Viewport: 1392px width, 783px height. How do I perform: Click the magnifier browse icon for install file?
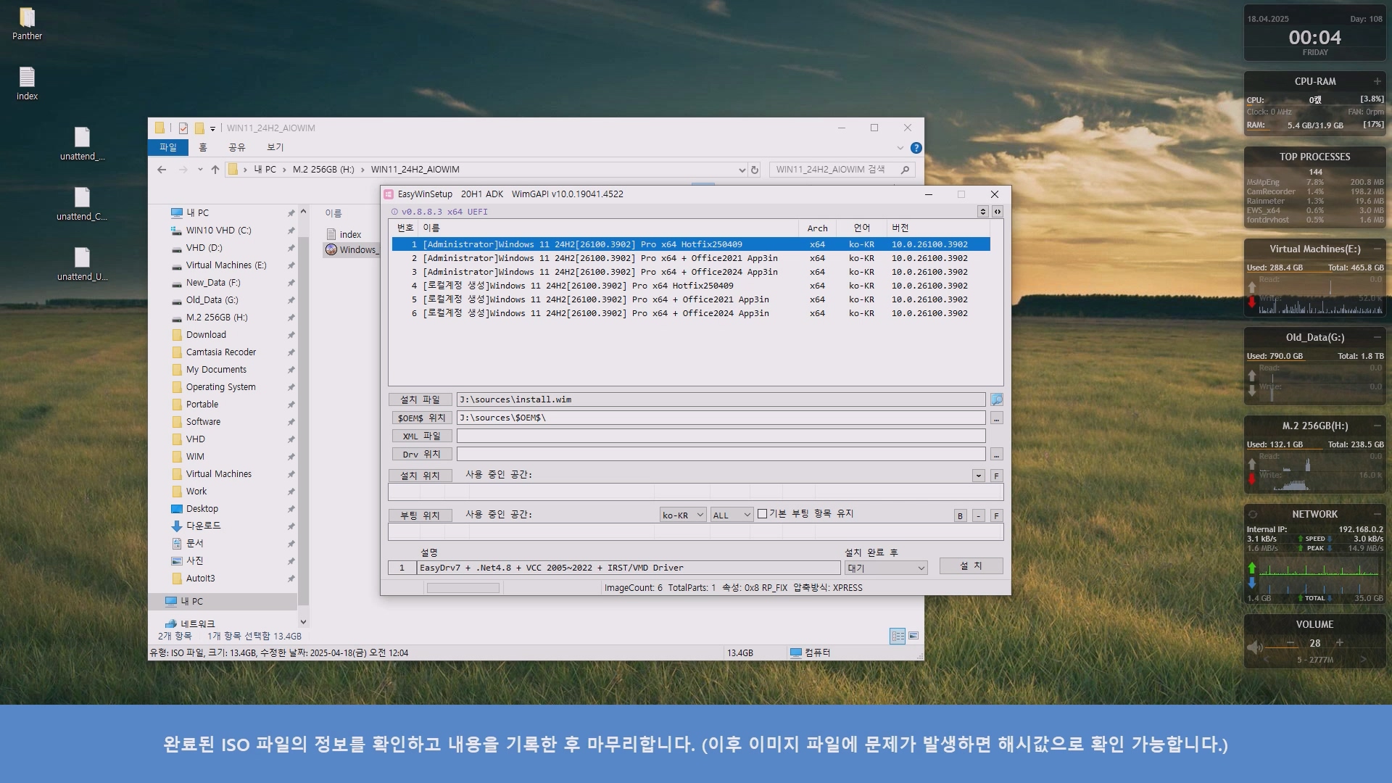[997, 399]
